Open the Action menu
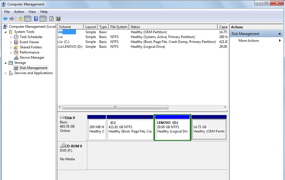This screenshot has width=285, height=180. (19, 12)
